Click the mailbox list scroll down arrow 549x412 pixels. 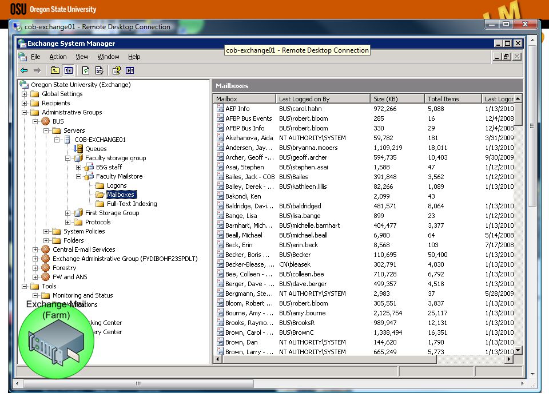(519, 350)
